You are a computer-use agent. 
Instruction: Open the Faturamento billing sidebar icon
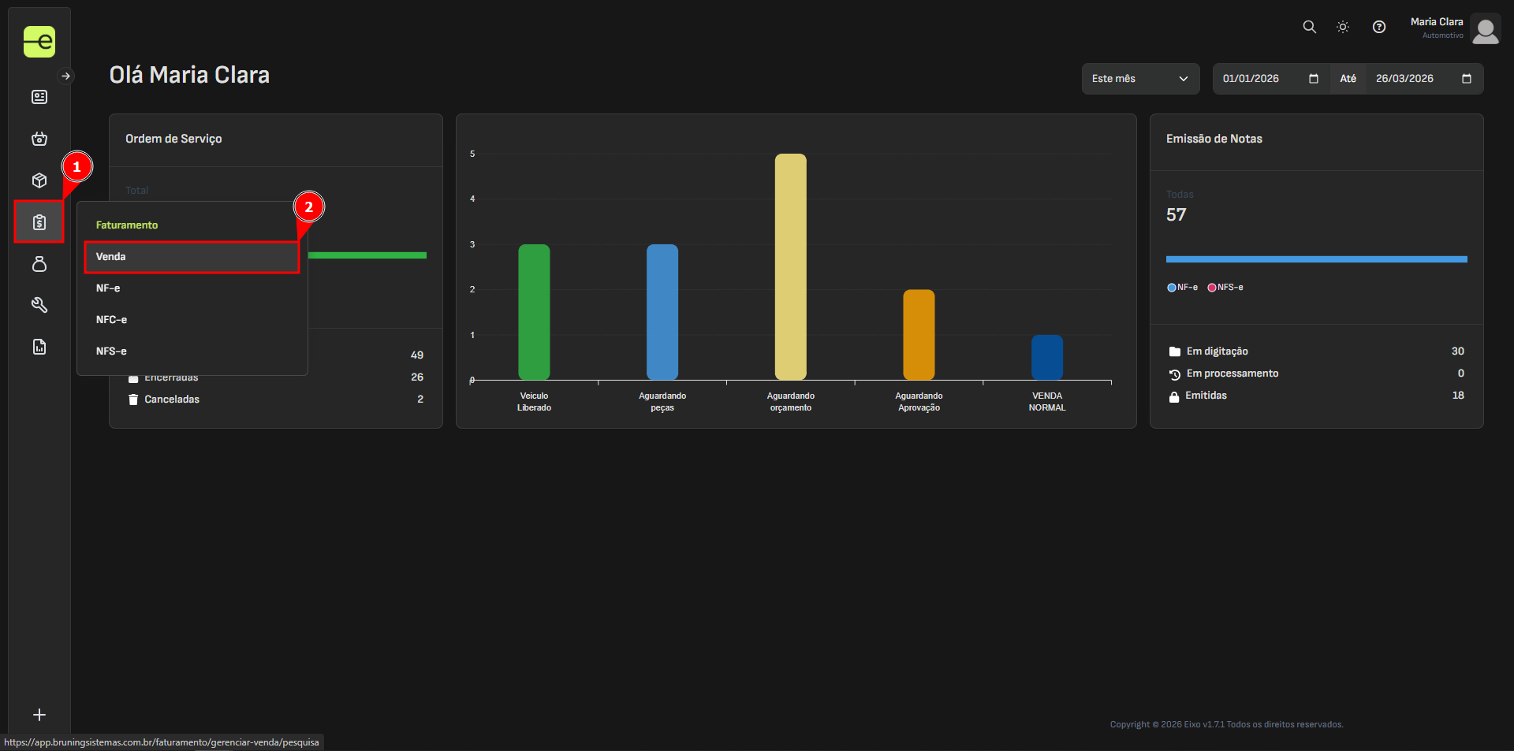[x=39, y=222]
